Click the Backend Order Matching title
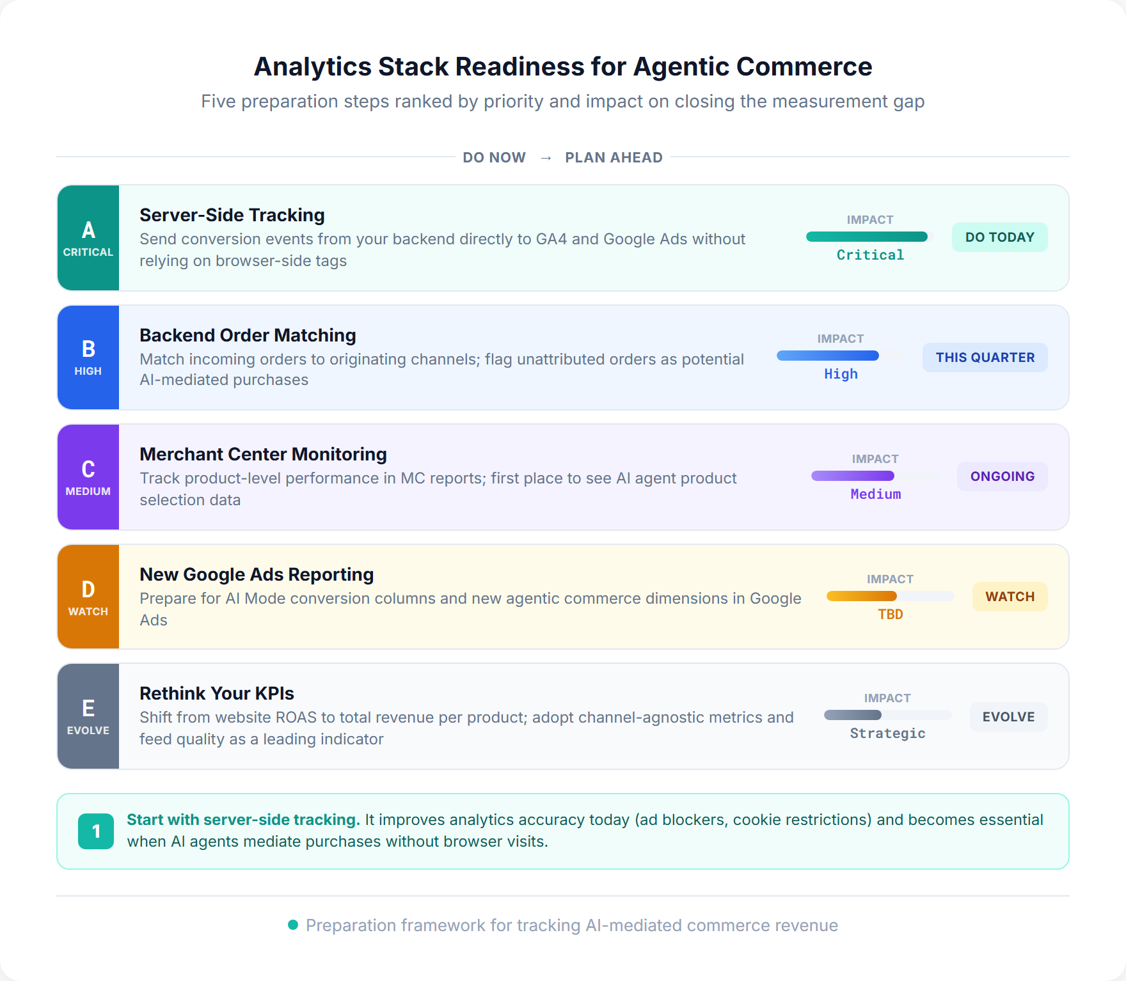Image resolution: width=1126 pixels, height=981 pixels. click(x=248, y=334)
